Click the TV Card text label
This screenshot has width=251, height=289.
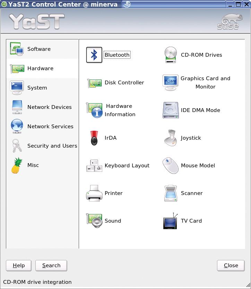(x=191, y=221)
